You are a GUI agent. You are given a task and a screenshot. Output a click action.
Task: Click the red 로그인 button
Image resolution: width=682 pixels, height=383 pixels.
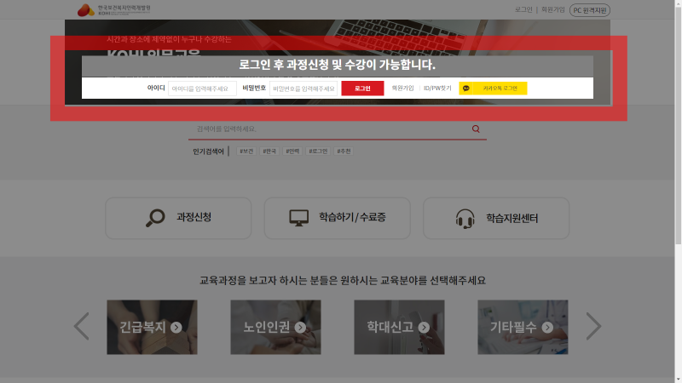(x=362, y=89)
